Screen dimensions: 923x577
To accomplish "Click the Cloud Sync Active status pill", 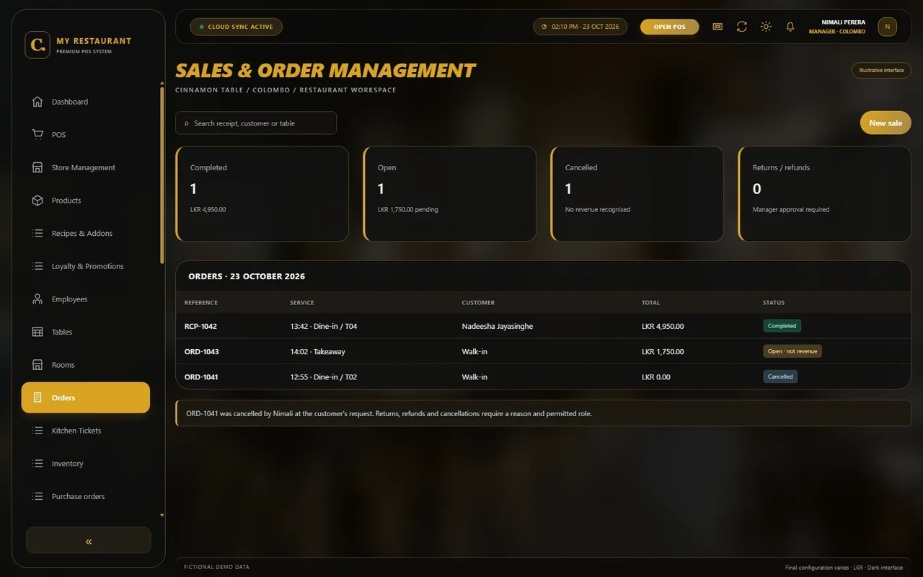I will pos(236,27).
